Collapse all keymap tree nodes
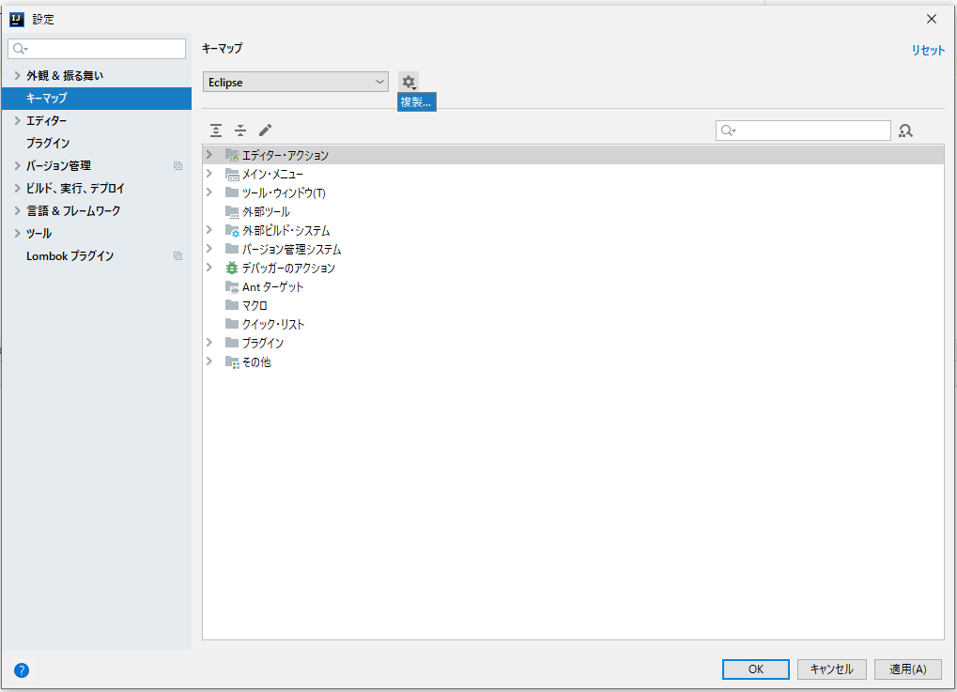Viewport: 957px width, 692px height. click(x=240, y=130)
